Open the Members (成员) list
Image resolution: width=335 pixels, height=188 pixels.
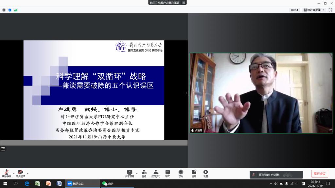(156, 173)
